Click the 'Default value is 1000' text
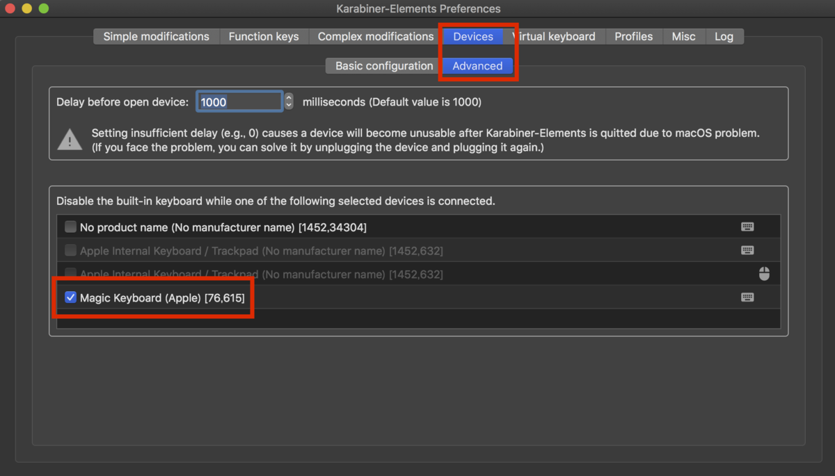The image size is (835, 476). 425,102
